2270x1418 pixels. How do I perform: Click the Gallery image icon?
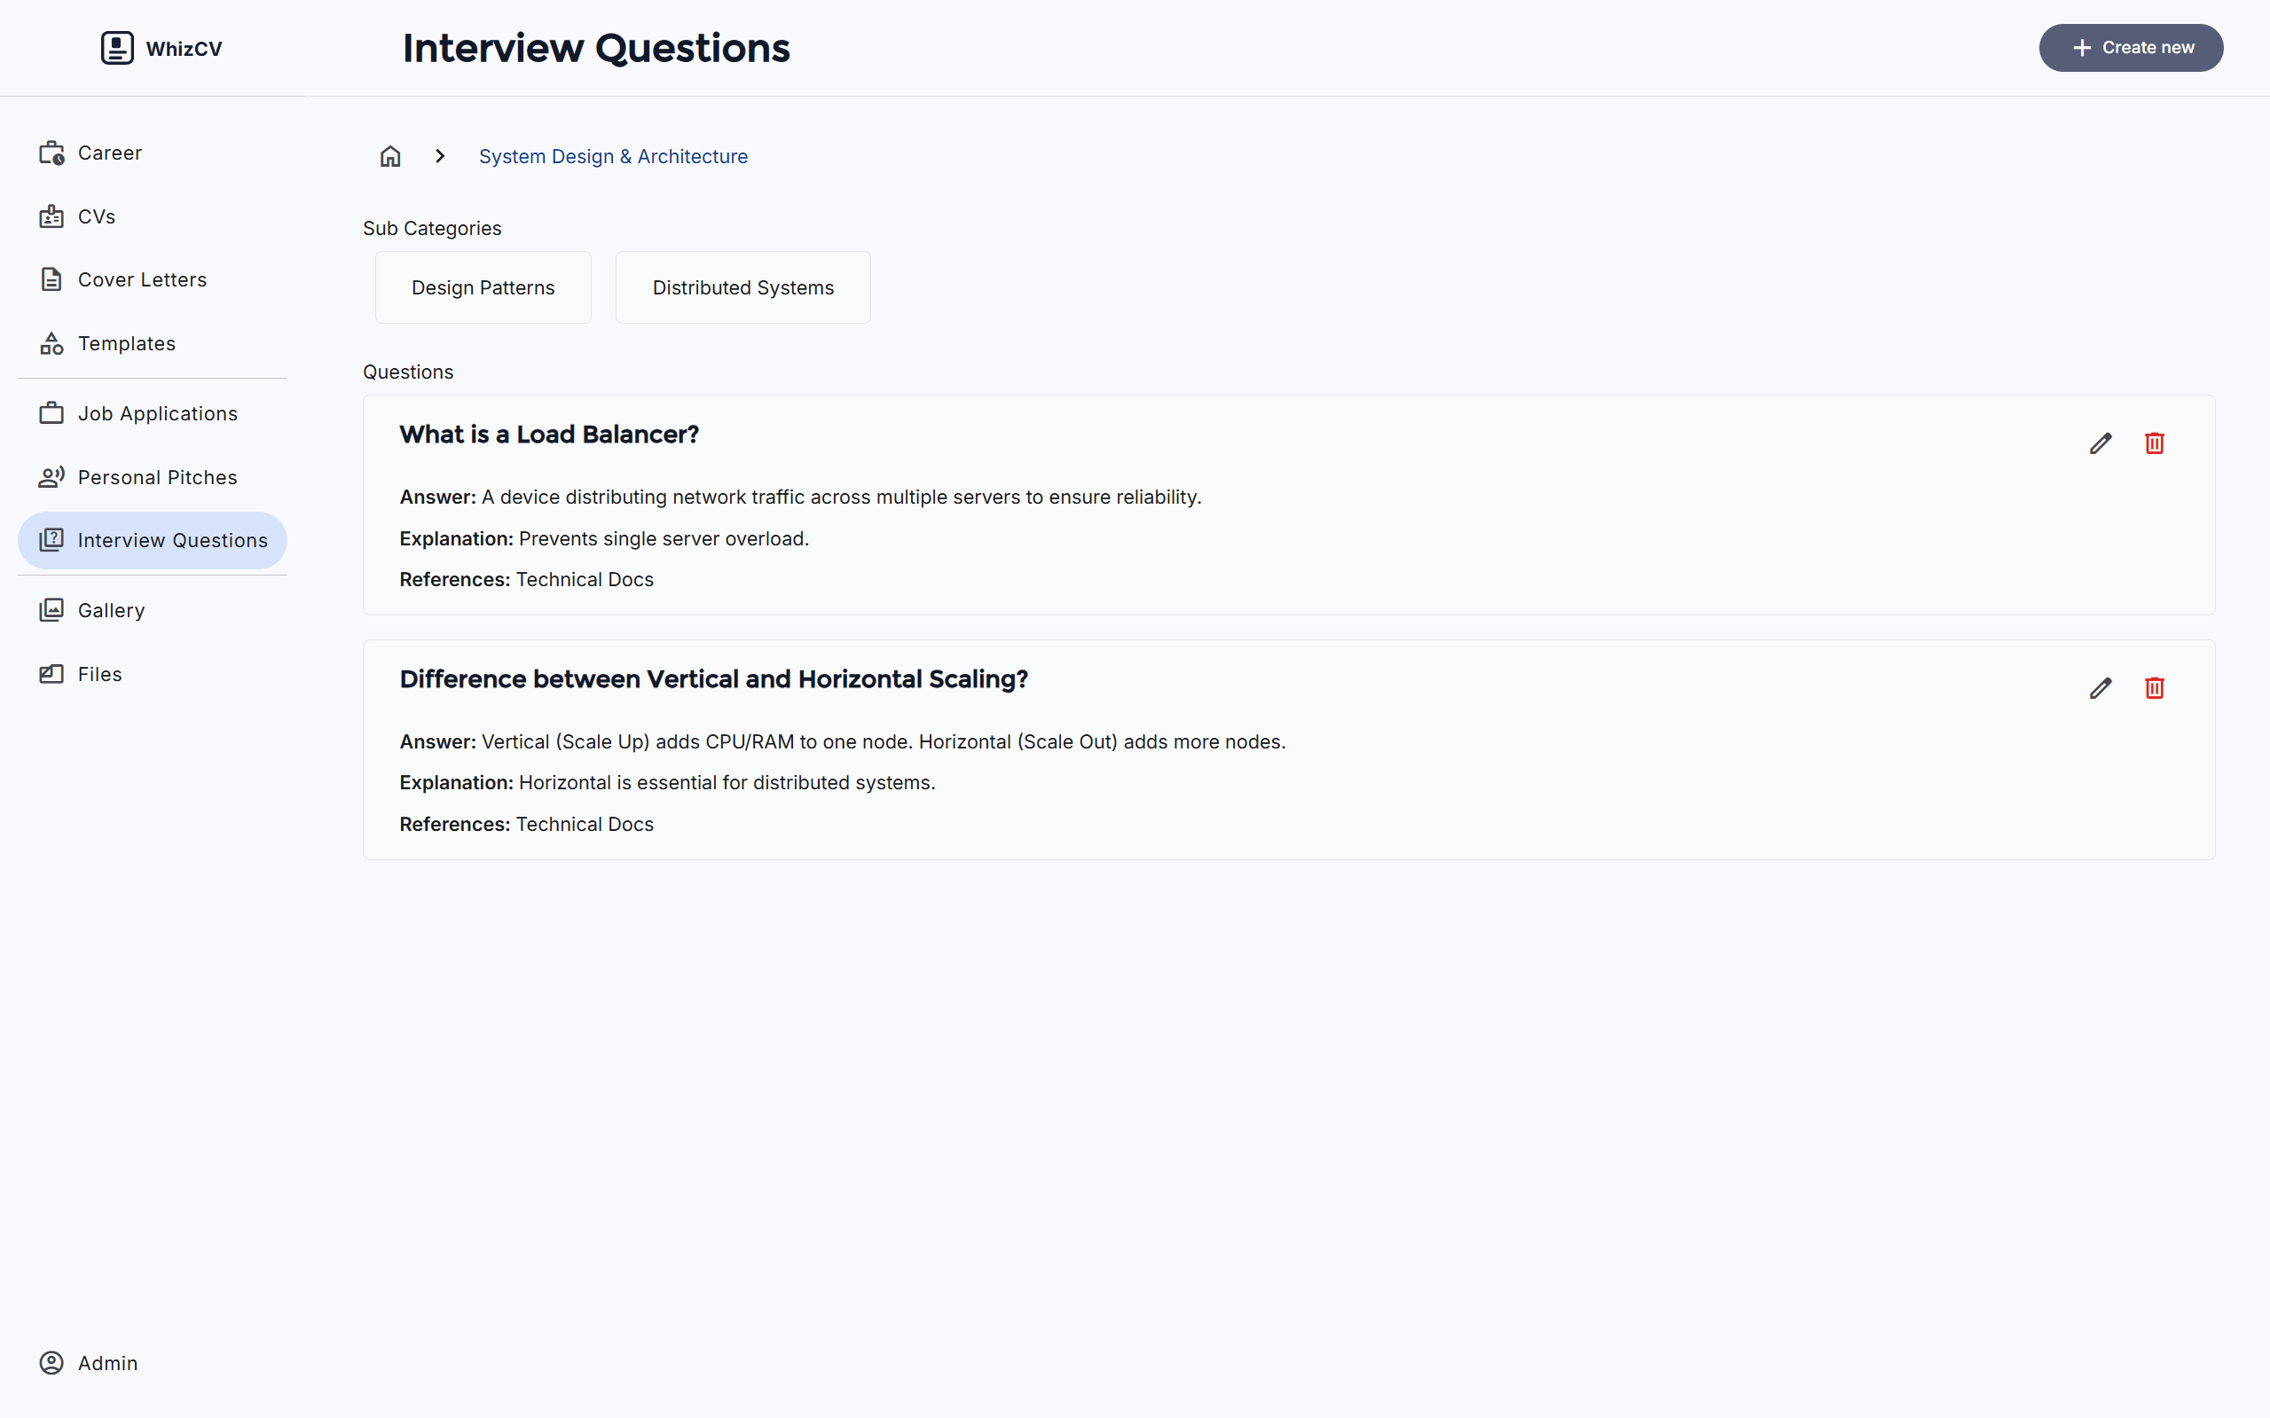(51, 610)
